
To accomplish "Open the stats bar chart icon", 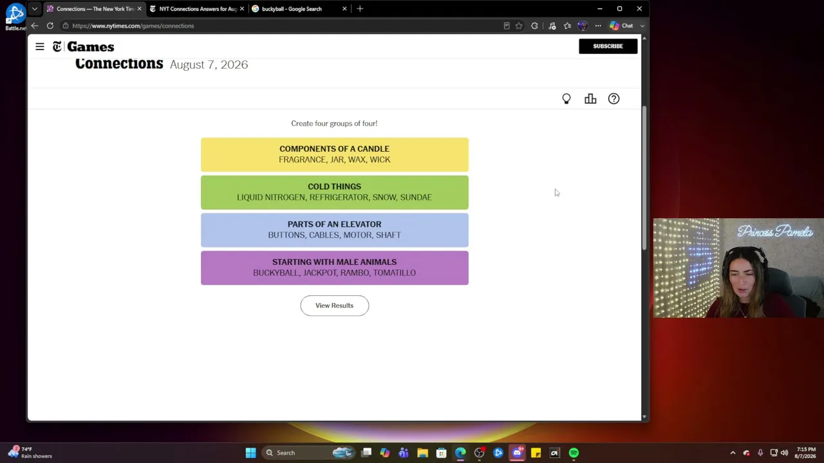I will click(x=590, y=99).
